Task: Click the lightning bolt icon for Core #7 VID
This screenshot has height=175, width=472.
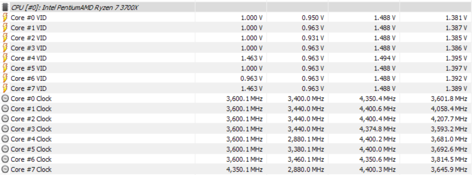Action: point(5,88)
